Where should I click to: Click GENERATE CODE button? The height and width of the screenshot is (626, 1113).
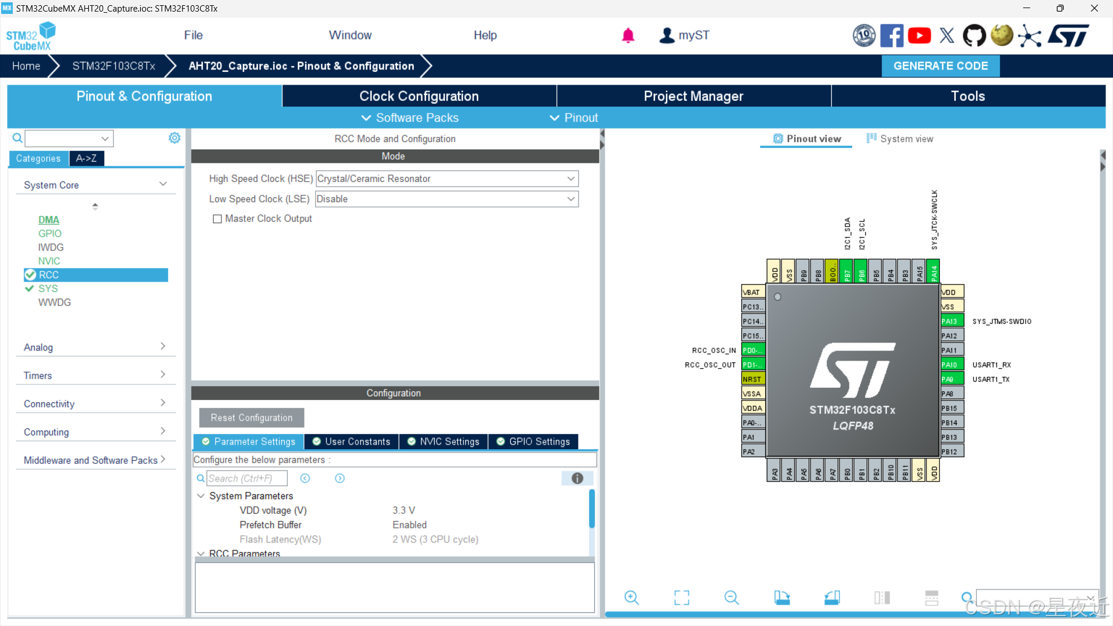pyautogui.click(x=940, y=66)
